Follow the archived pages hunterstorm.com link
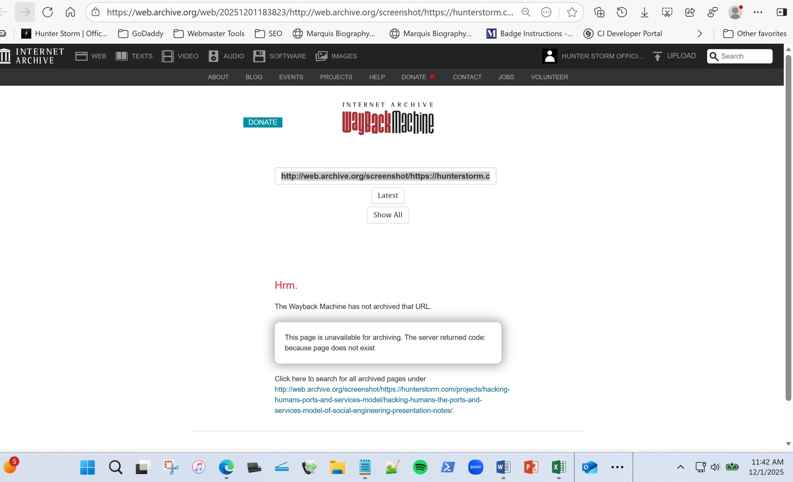 pyautogui.click(x=391, y=400)
